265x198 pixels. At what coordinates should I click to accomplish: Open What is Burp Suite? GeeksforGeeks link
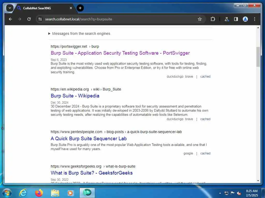click(x=92, y=173)
